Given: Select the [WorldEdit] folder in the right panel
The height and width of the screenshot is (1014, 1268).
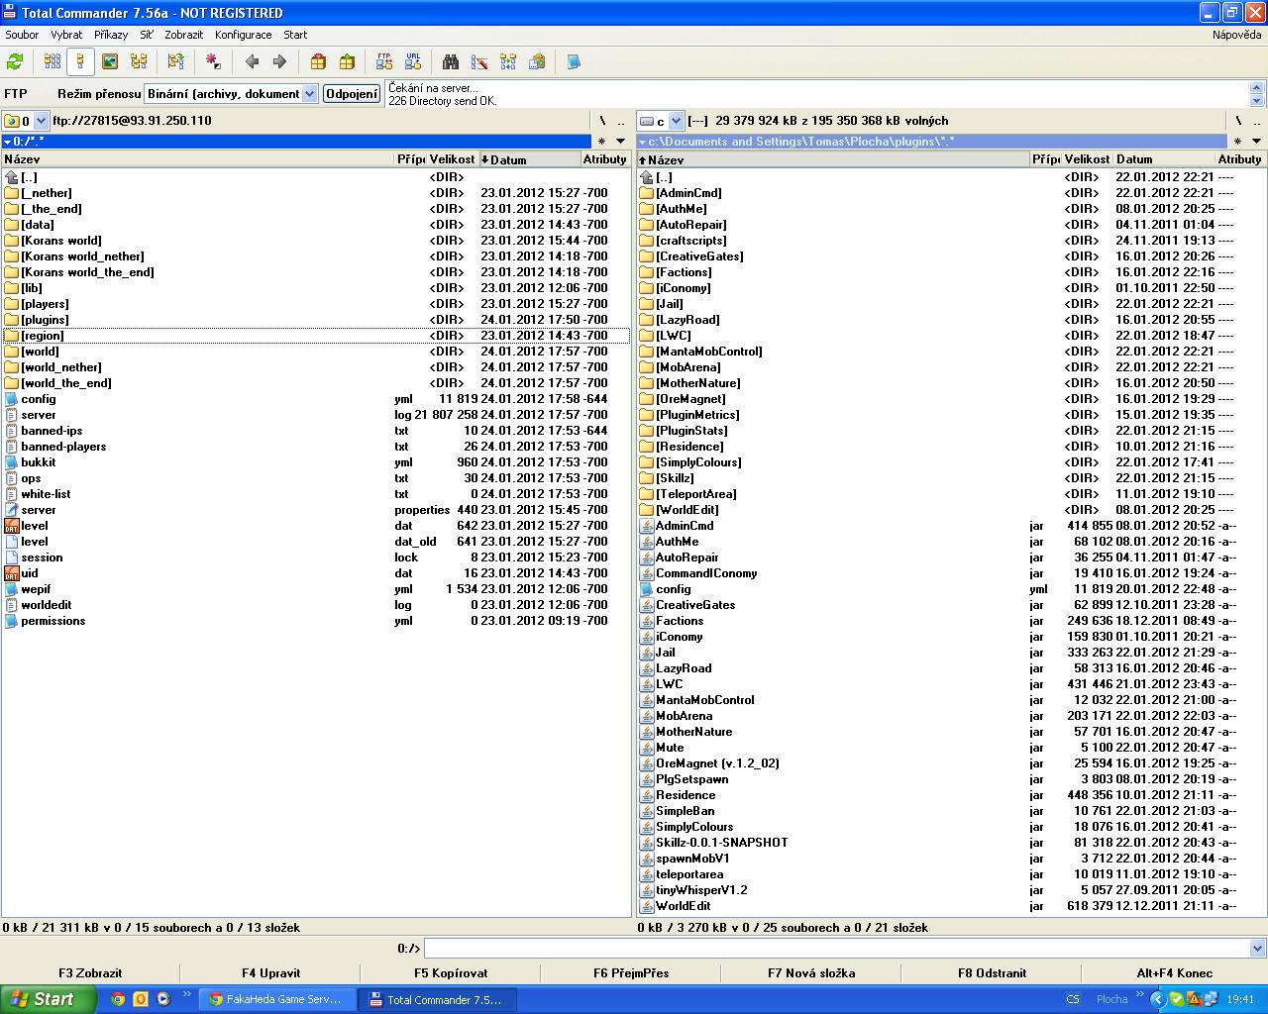Looking at the screenshot, I should [x=951, y=510].
